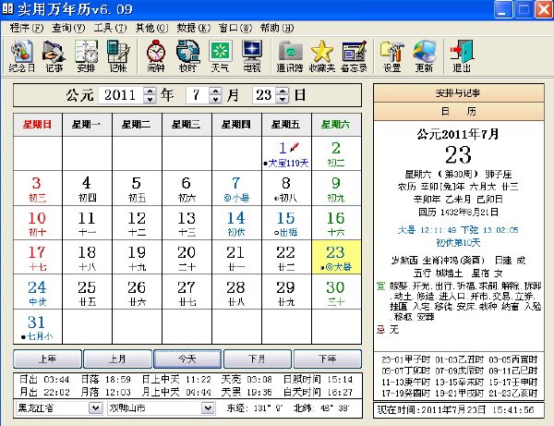The image size is (554, 426).
Task: Select July 14 初伏 in the calendar
Action: (x=236, y=223)
